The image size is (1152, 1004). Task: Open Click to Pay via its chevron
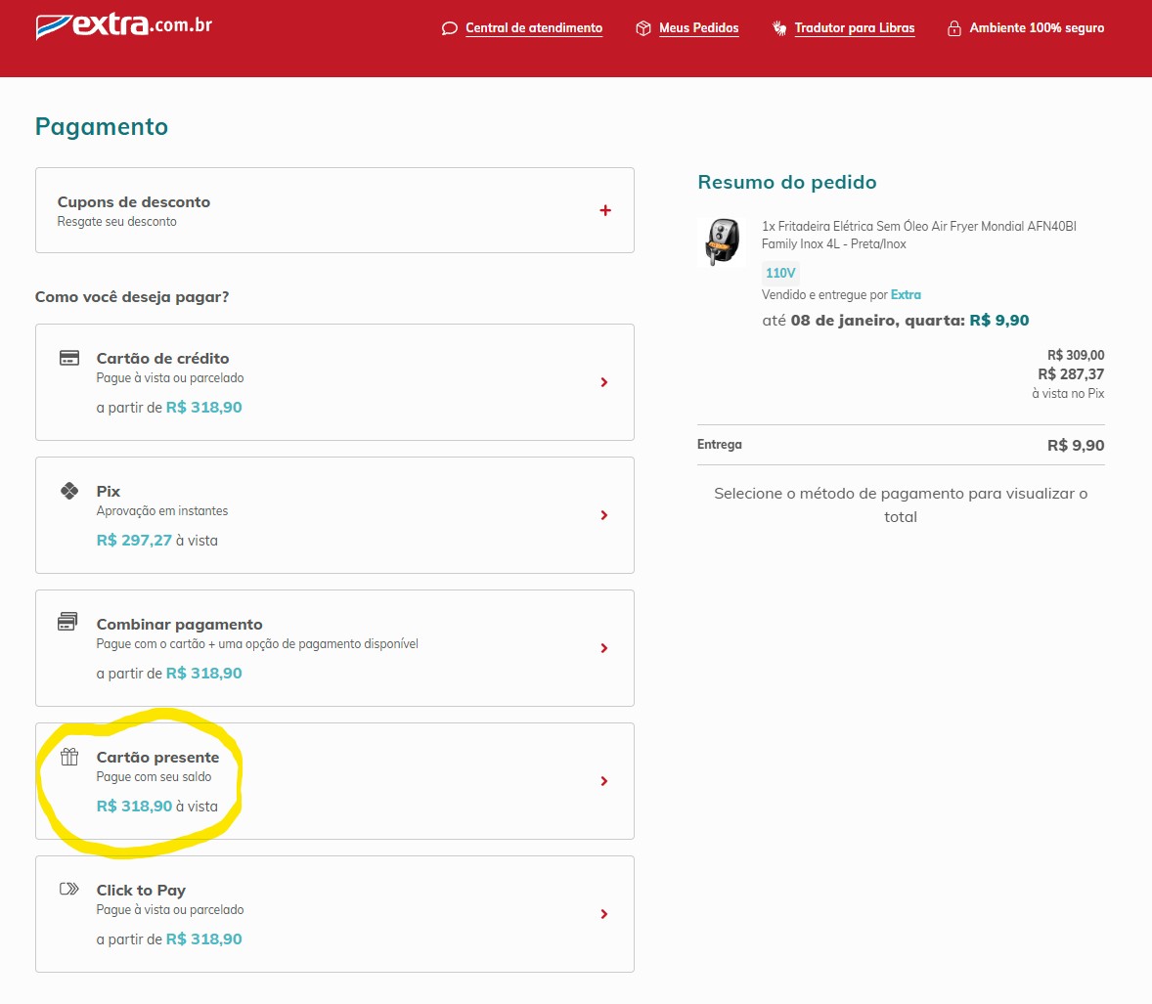(x=604, y=914)
